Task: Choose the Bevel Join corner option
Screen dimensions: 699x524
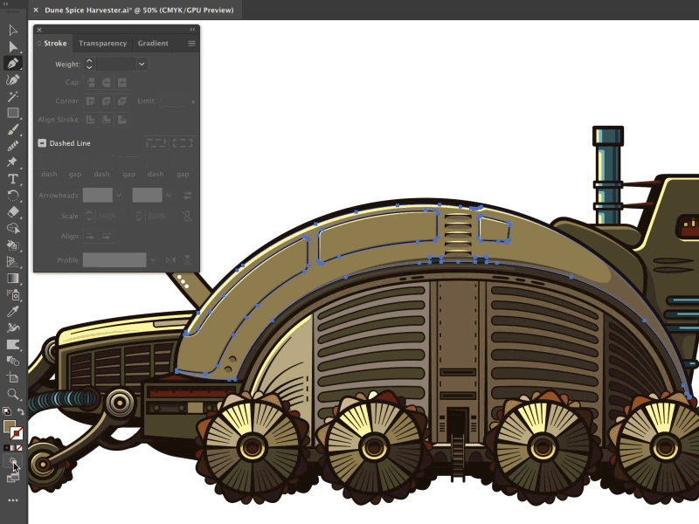Action: (x=121, y=101)
